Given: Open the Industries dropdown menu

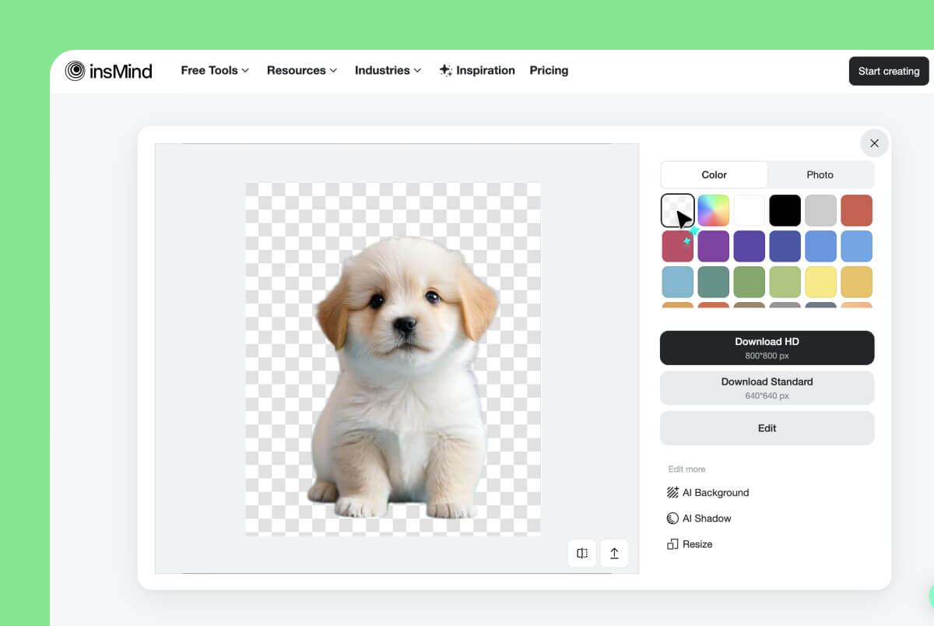Looking at the screenshot, I should click(388, 70).
